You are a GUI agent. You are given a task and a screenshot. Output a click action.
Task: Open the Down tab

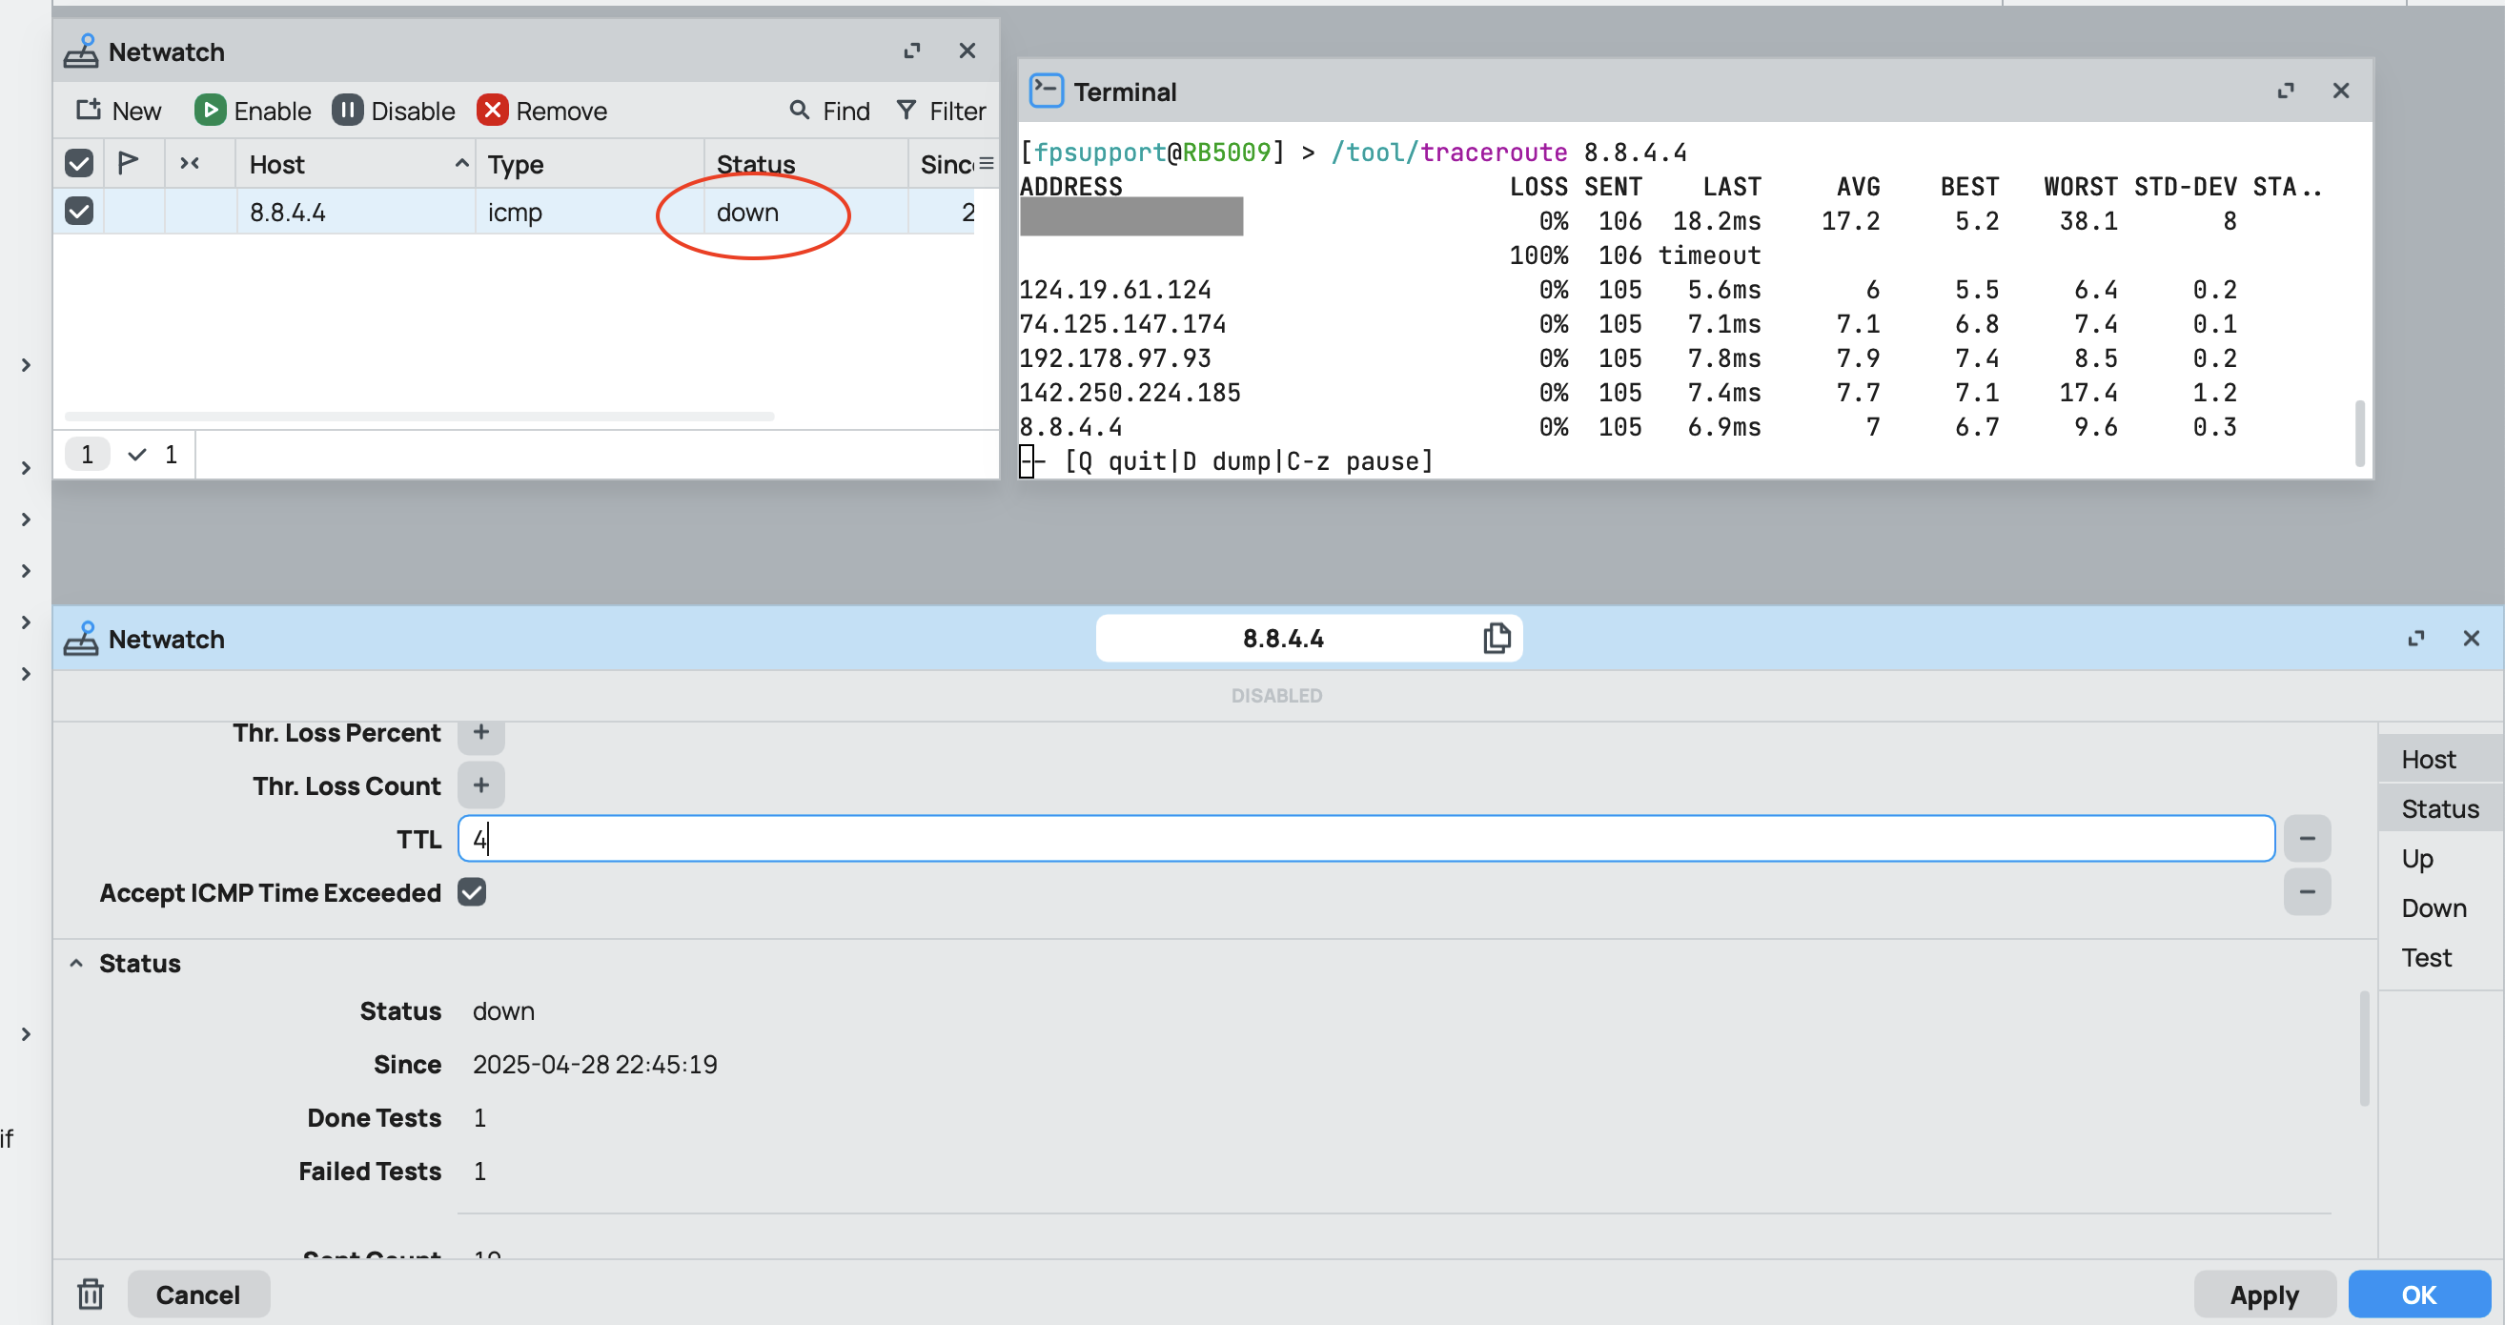tap(2432, 907)
